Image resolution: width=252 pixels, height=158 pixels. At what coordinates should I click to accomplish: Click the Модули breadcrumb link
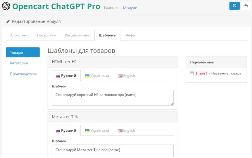point(130,8)
